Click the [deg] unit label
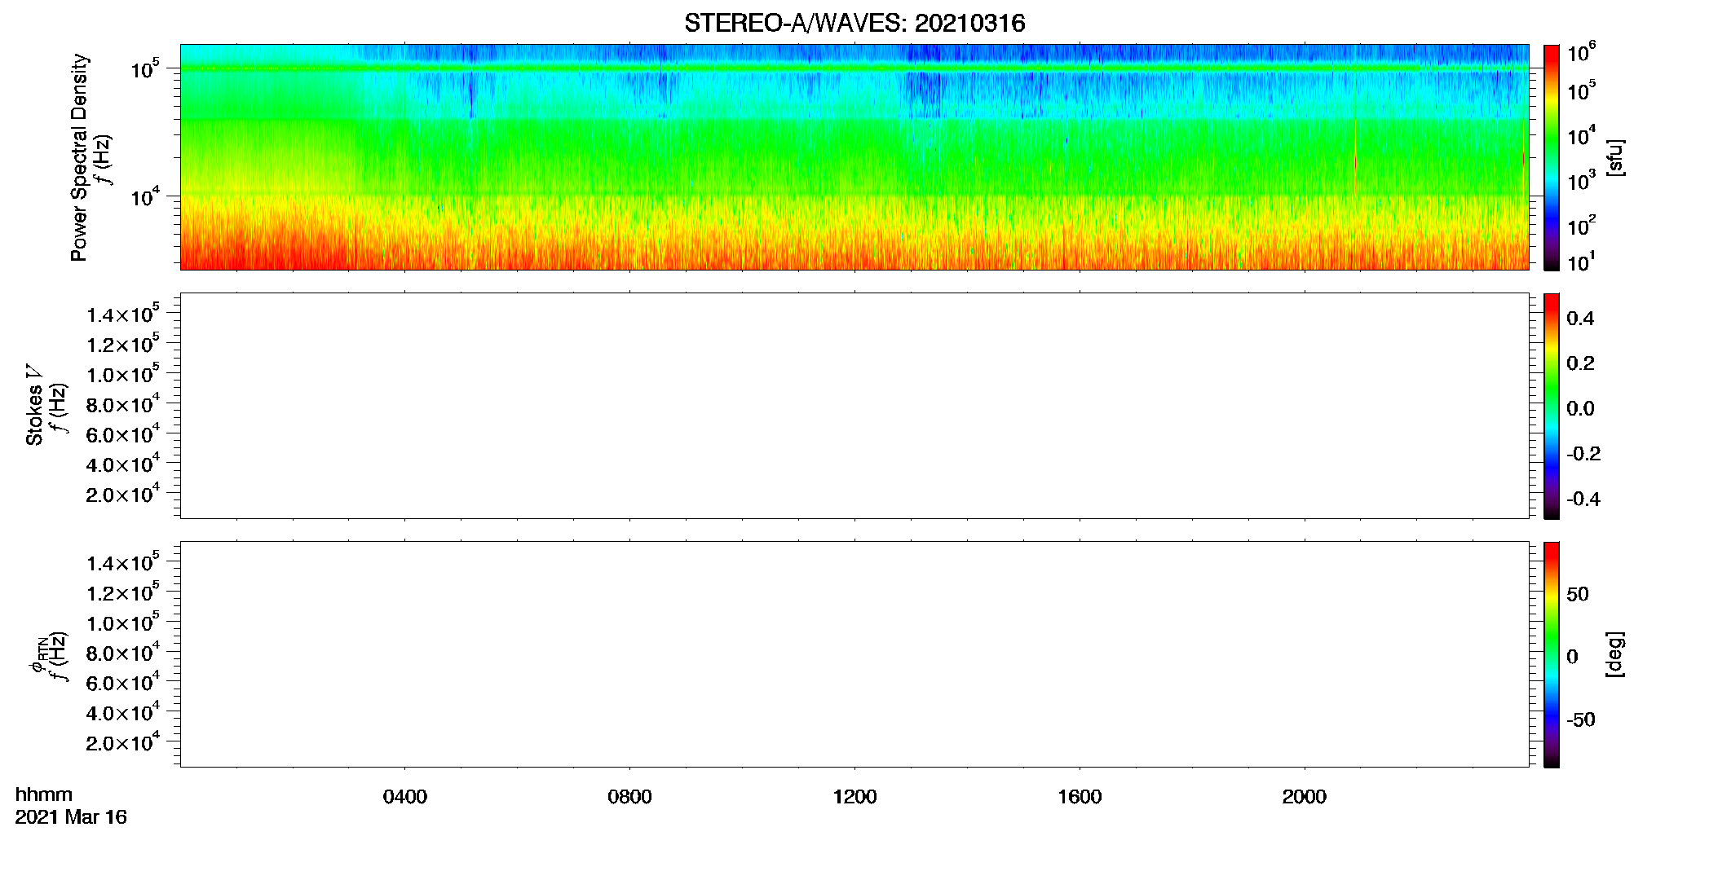 click(1614, 654)
